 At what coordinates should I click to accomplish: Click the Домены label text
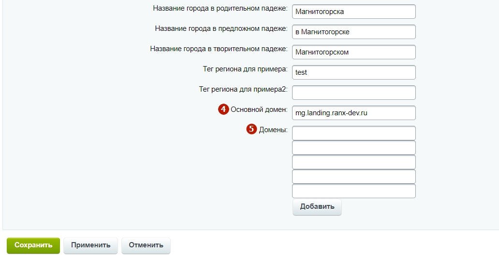tap(273, 130)
